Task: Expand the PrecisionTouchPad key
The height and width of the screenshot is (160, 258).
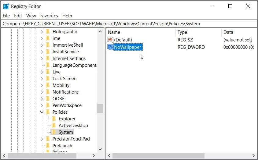Action: (x=42, y=139)
